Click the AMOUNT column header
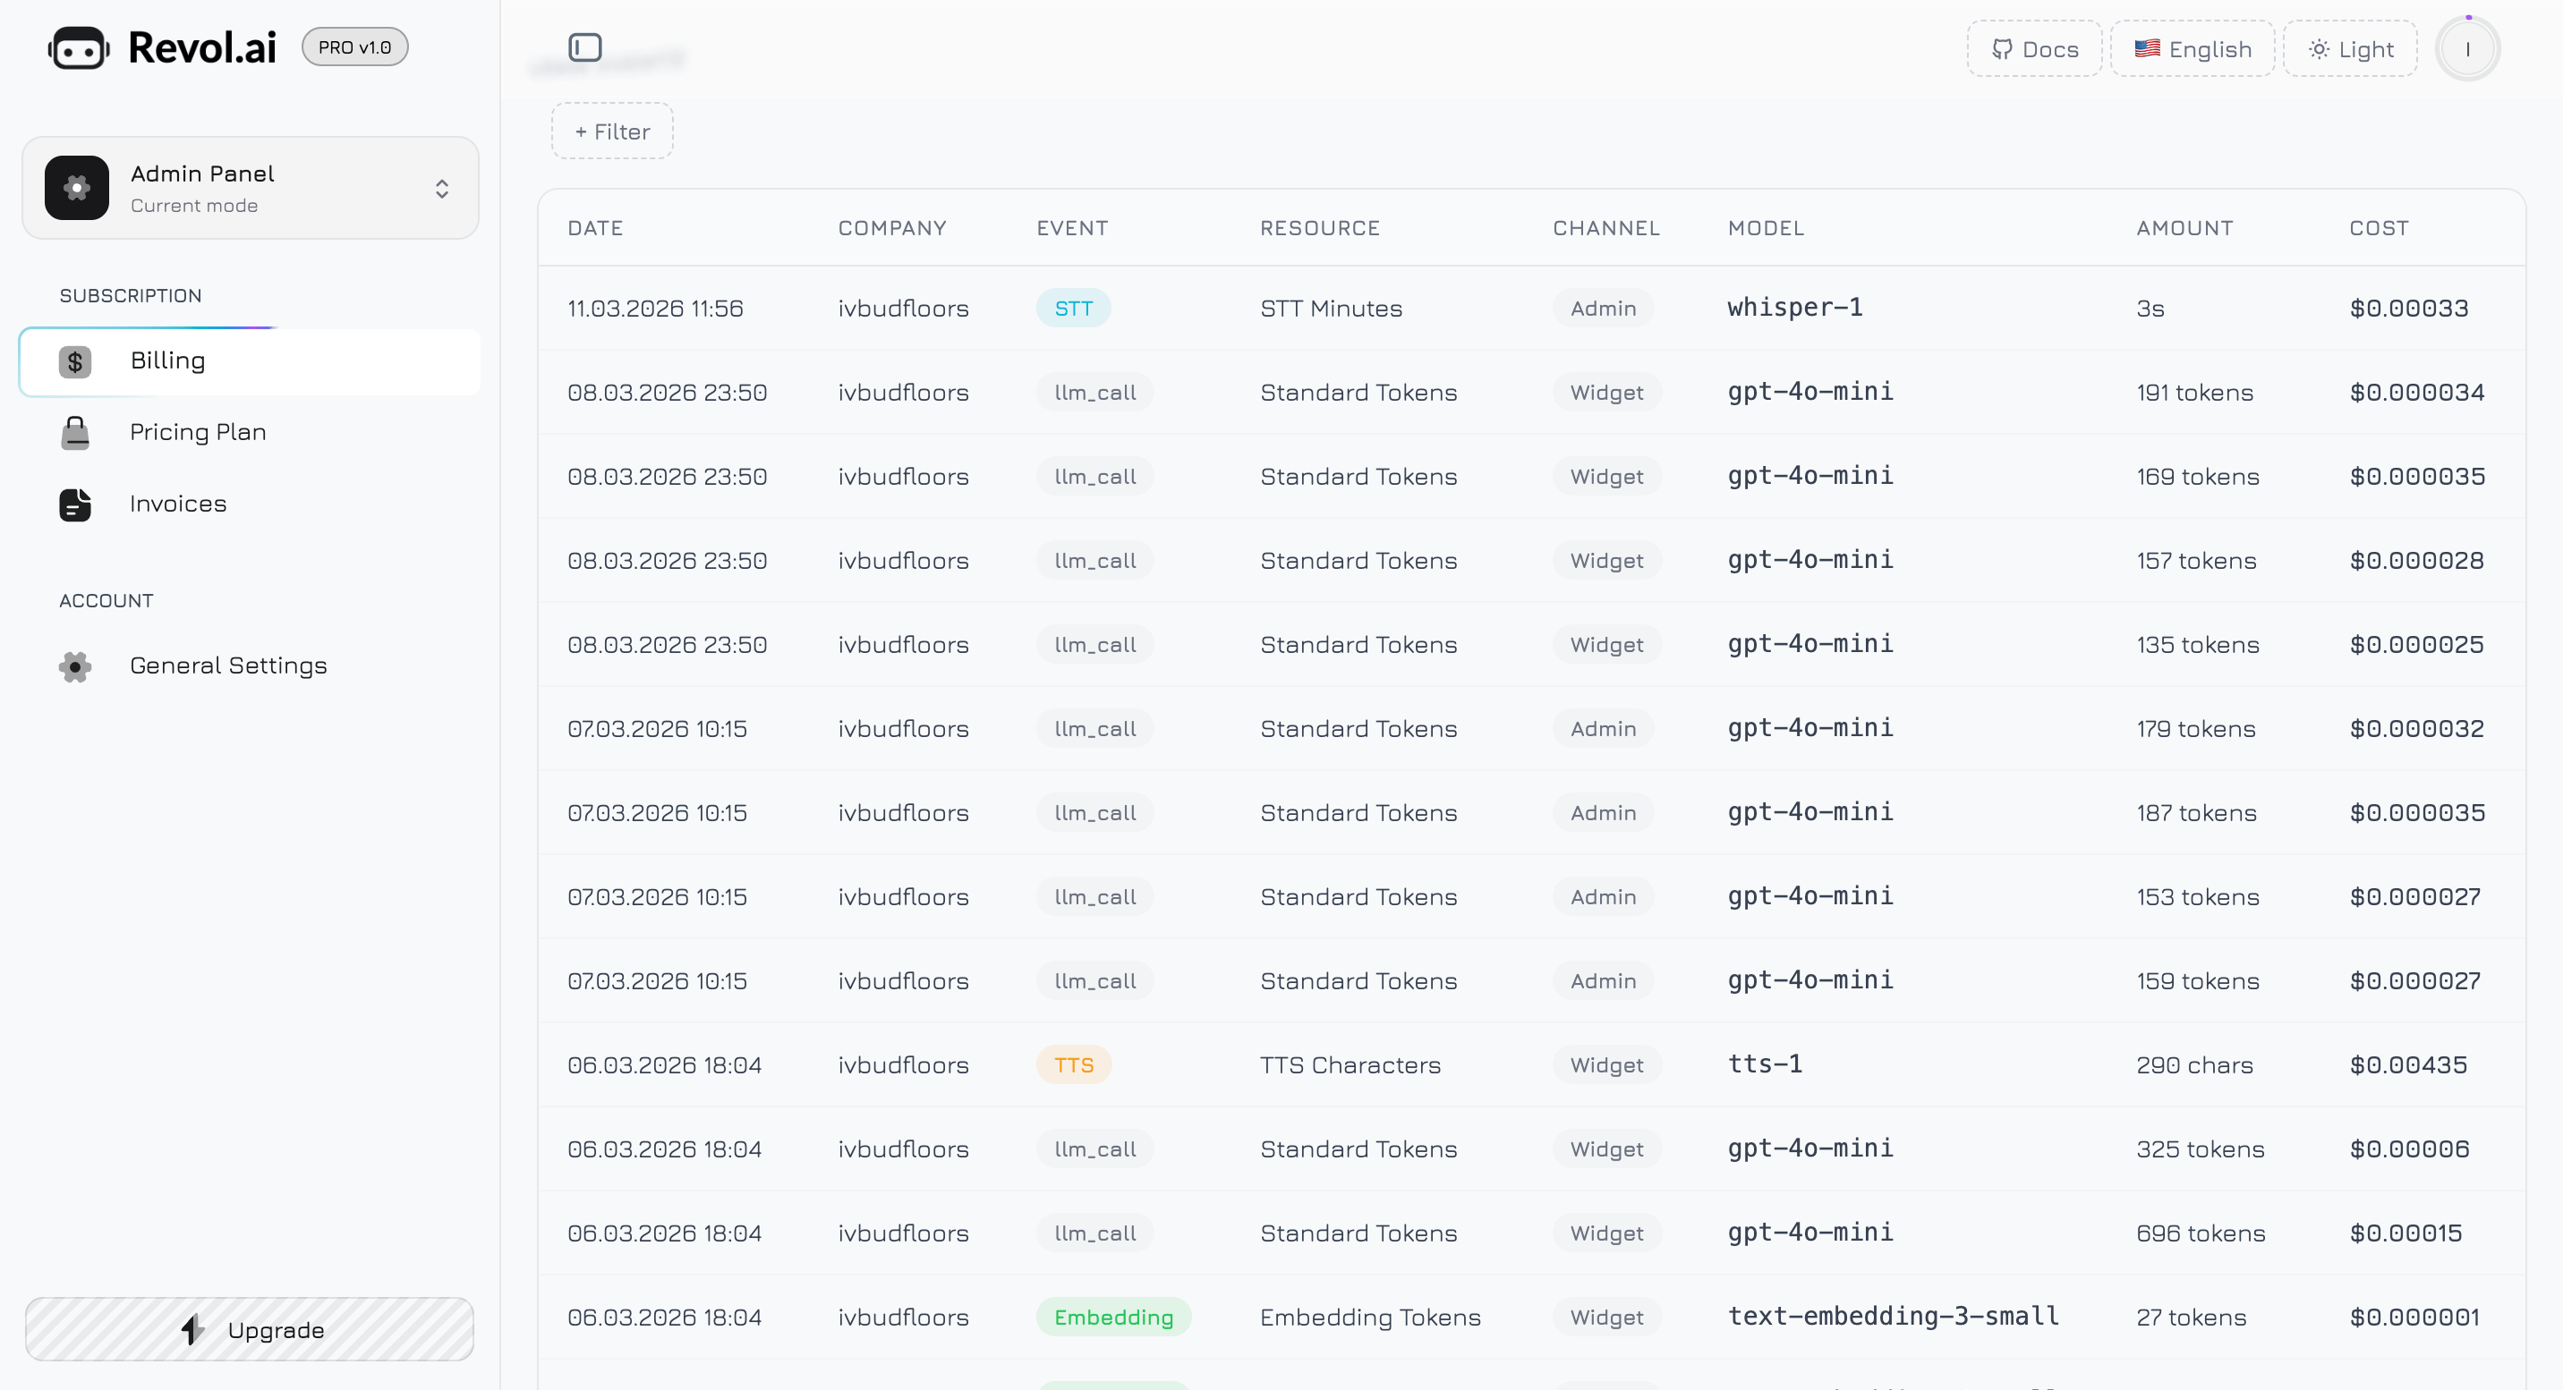This screenshot has height=1390, width=2563. pyautogui.click(x=2184, y=228)
